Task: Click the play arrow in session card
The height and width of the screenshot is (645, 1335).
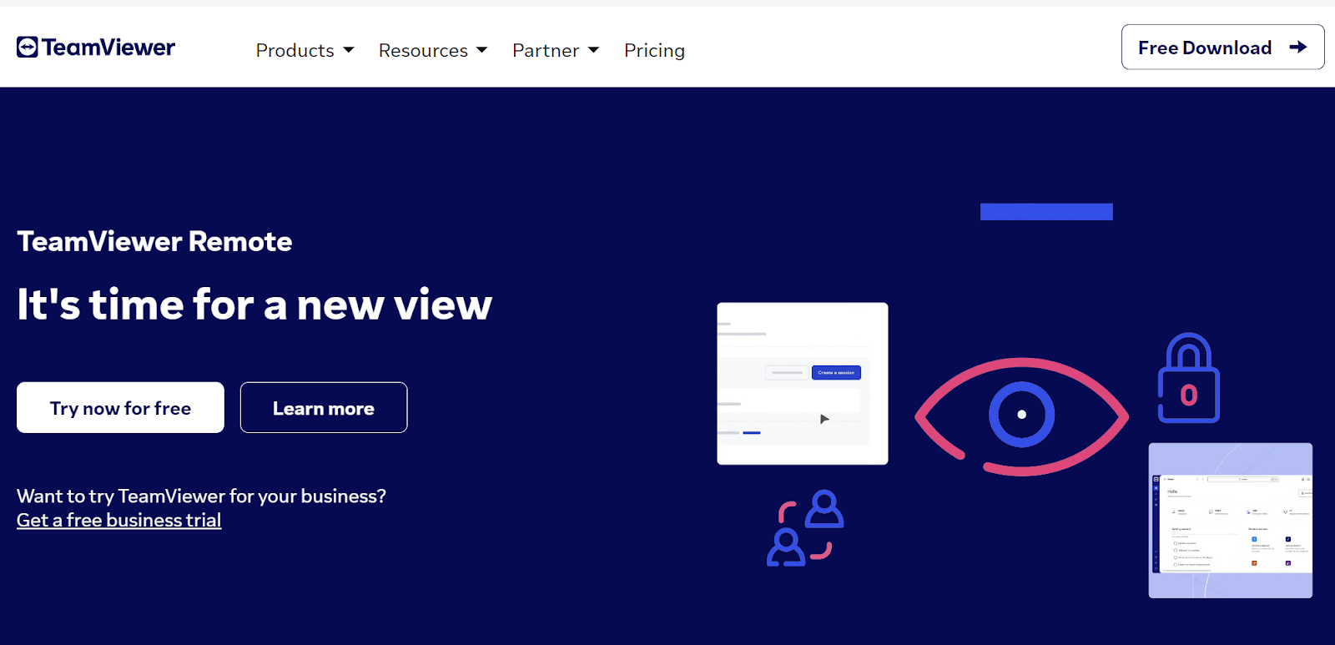Action: pyautogui.click(x=824, y=419)
